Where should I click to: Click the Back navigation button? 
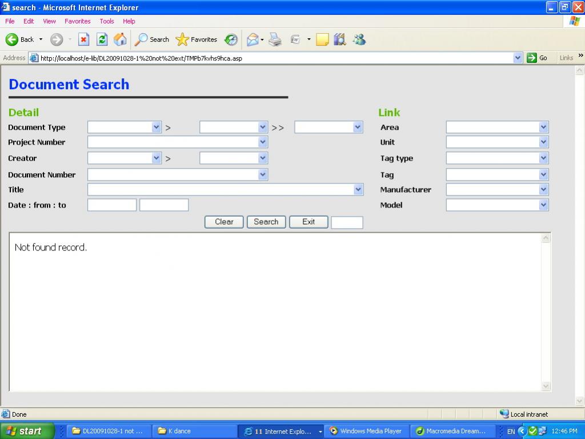(19, 39)
